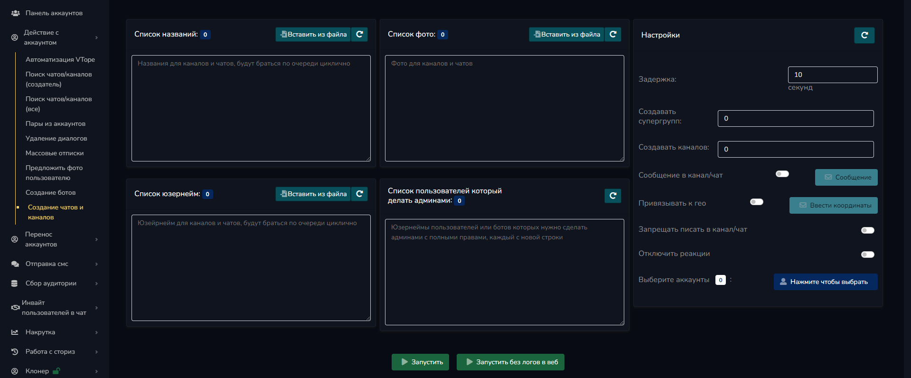Click the reset icon for the admin users list

613,196
